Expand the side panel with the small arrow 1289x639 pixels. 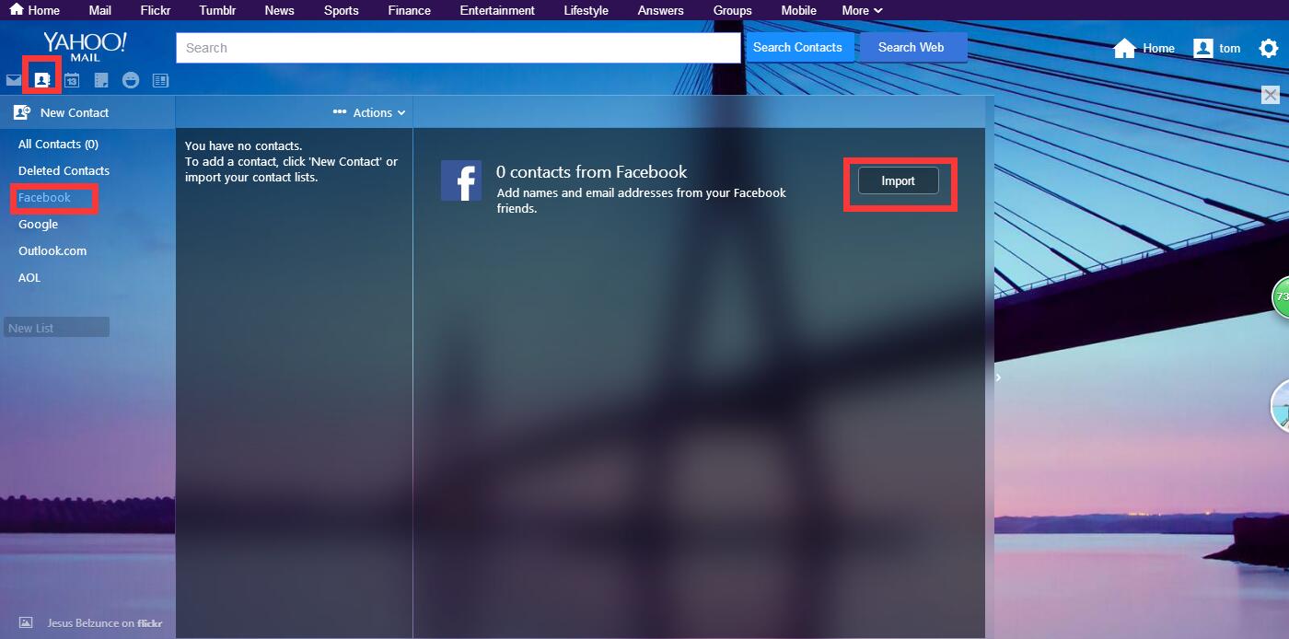click(998, 377)
